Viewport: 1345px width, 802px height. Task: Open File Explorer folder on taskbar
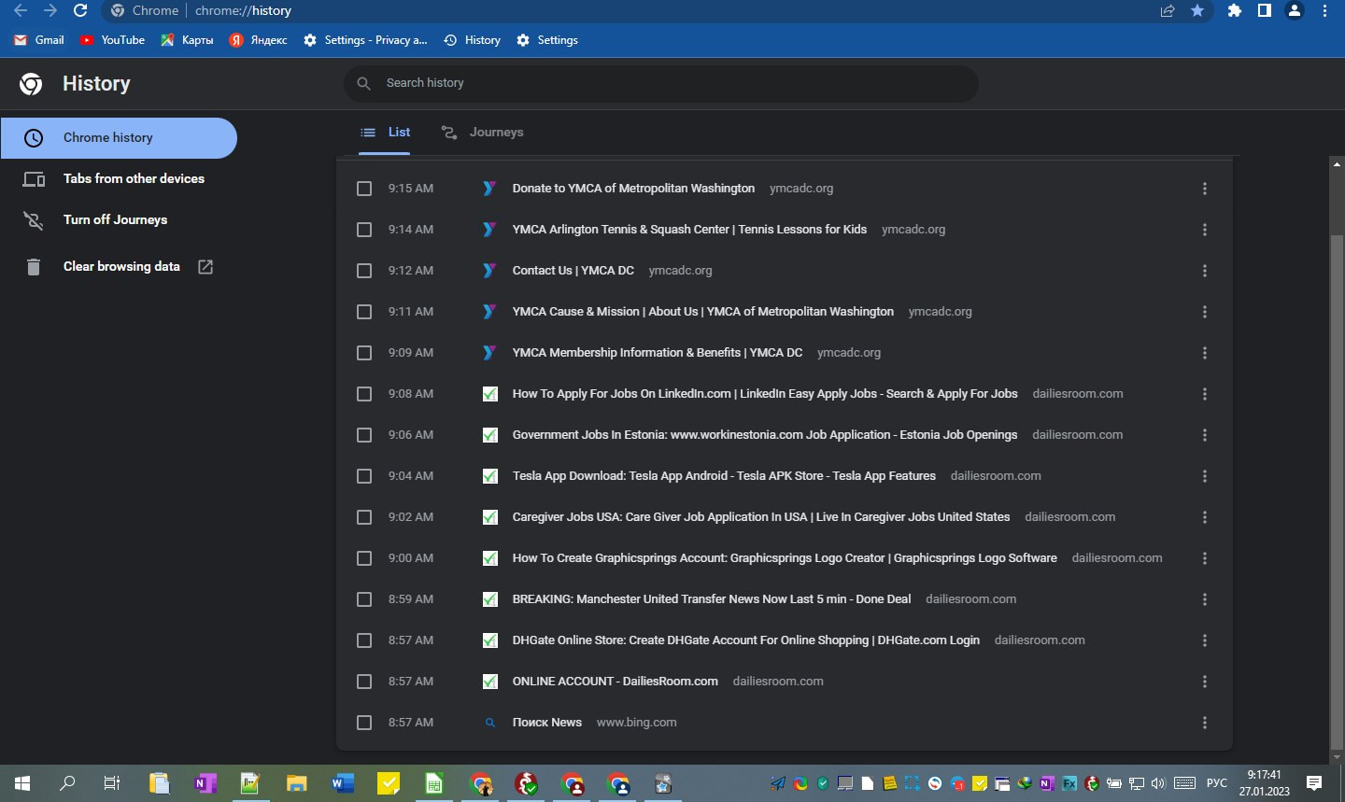pos(296,783)
